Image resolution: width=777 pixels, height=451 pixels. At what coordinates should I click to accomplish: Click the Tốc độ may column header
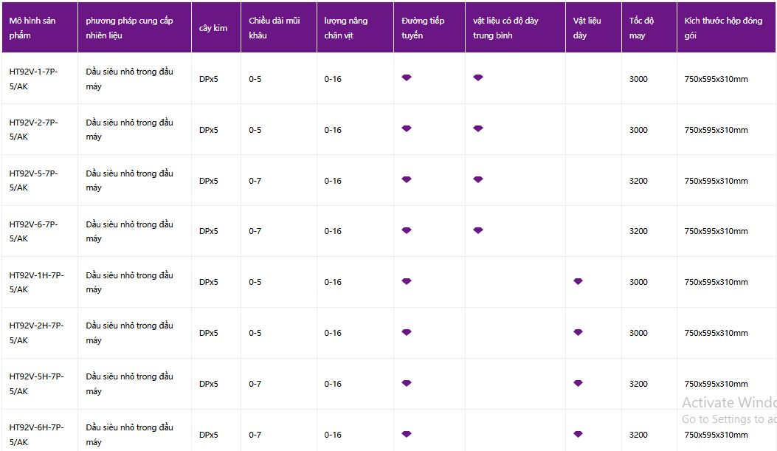(x=649, y=28)
